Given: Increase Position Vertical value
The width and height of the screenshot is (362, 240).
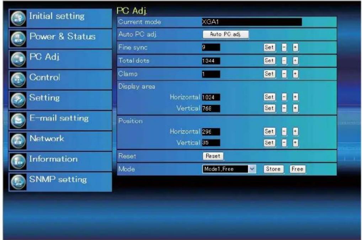Looking at the screenshot, I should coord(295,143).
